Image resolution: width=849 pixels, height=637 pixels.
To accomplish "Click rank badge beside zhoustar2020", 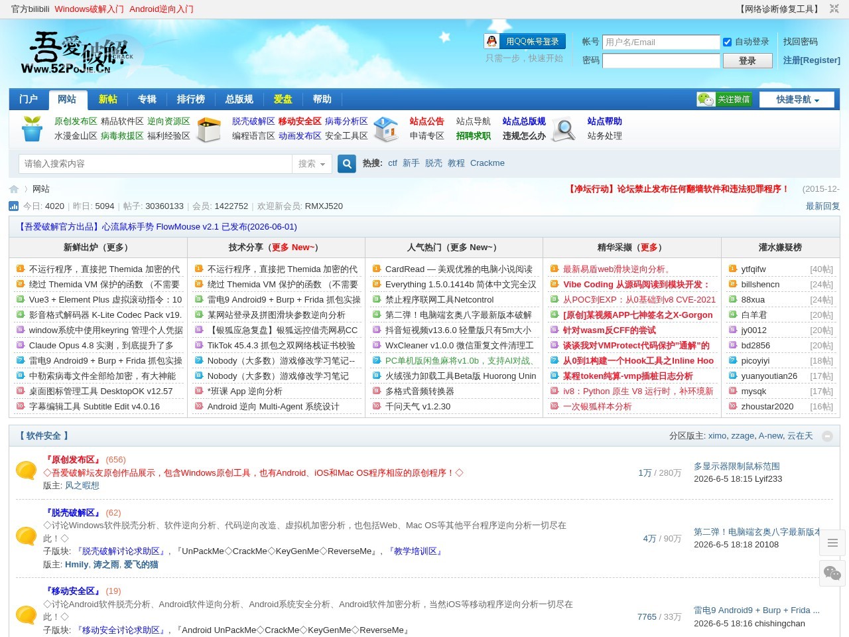I will pos(733,406).
